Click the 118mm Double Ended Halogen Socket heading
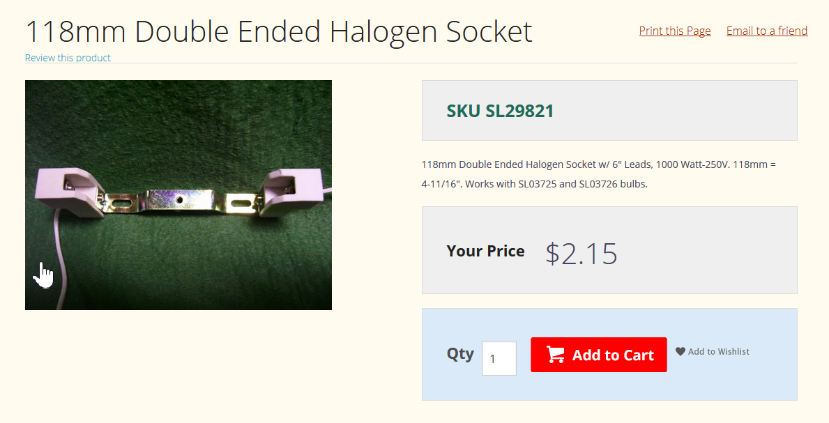 pyautogui.click(x=279, y=32)
